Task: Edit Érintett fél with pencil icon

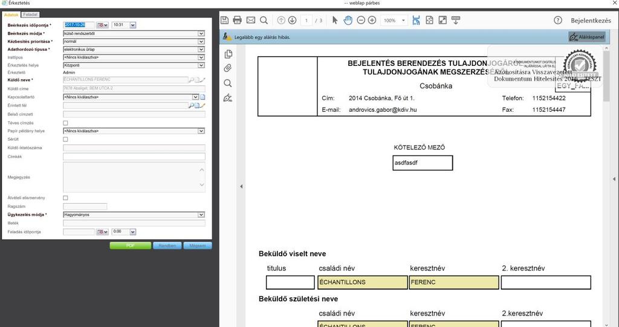Action: pyautogui.click(x=203, y=105)
